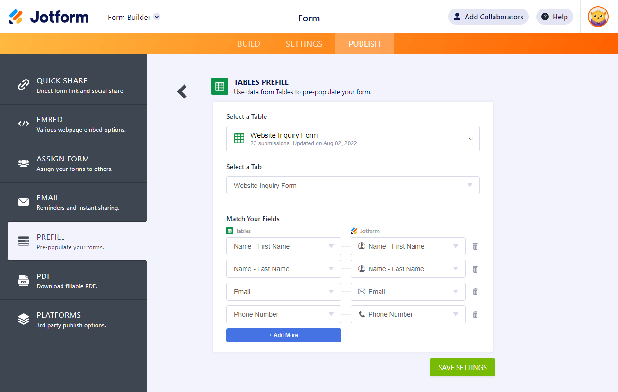
Task: Open Jotform Name - First Name dropdown
Action: 408,246
